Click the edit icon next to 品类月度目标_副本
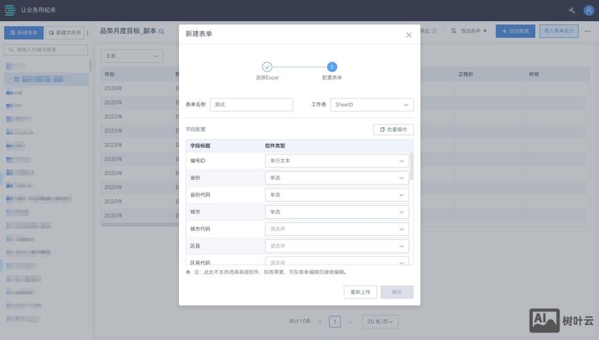The image size is (599, 340). (161, 31)
